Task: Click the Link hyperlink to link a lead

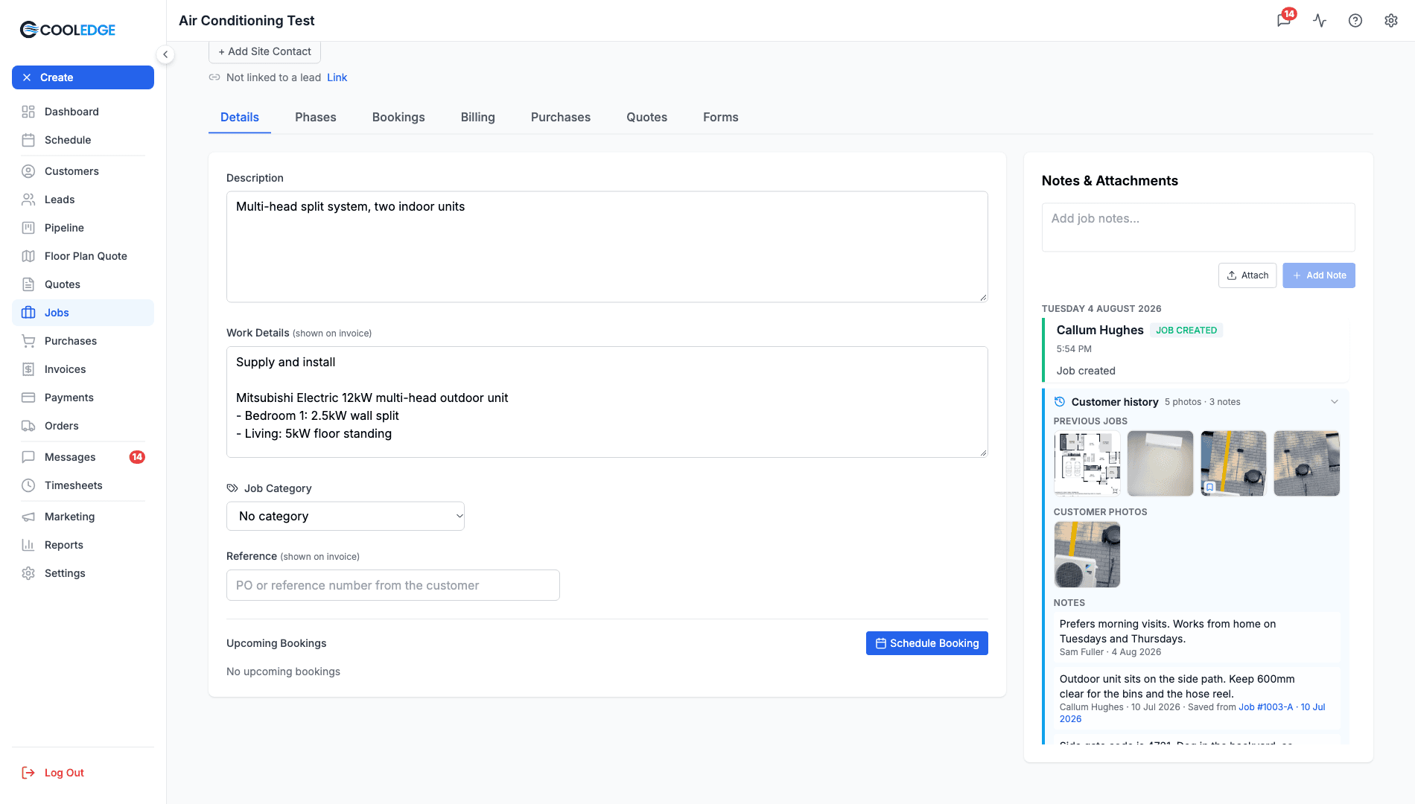Action: [x=337, y=77]
